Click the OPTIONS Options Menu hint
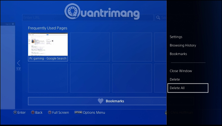The height and width of the screenshot is (126, 222). 90,112
